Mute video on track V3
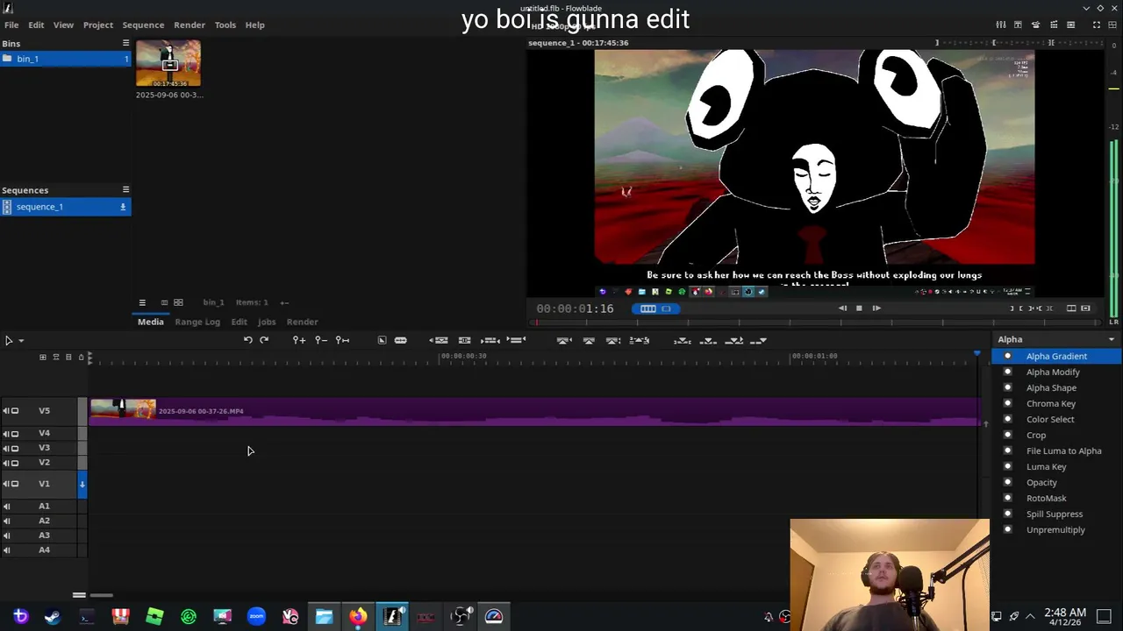 [x=14, y=448]
